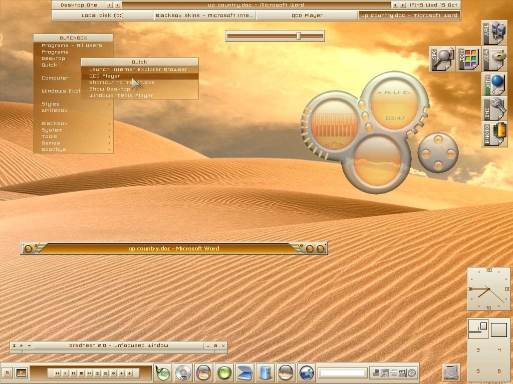Expand the Goodbye submenu
Viewport: 513px width, 384px height.
click(73, 149)
